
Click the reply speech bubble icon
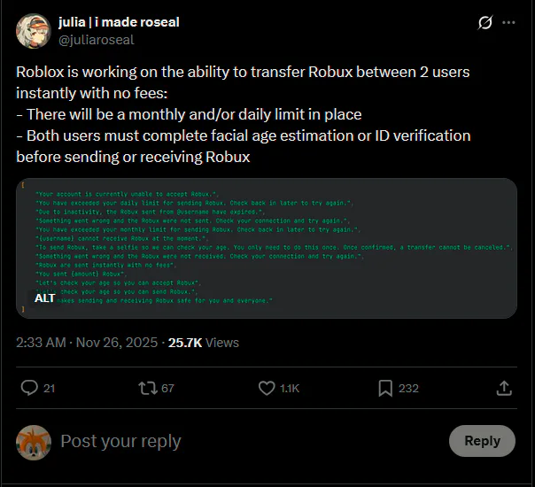coord(29,388)
